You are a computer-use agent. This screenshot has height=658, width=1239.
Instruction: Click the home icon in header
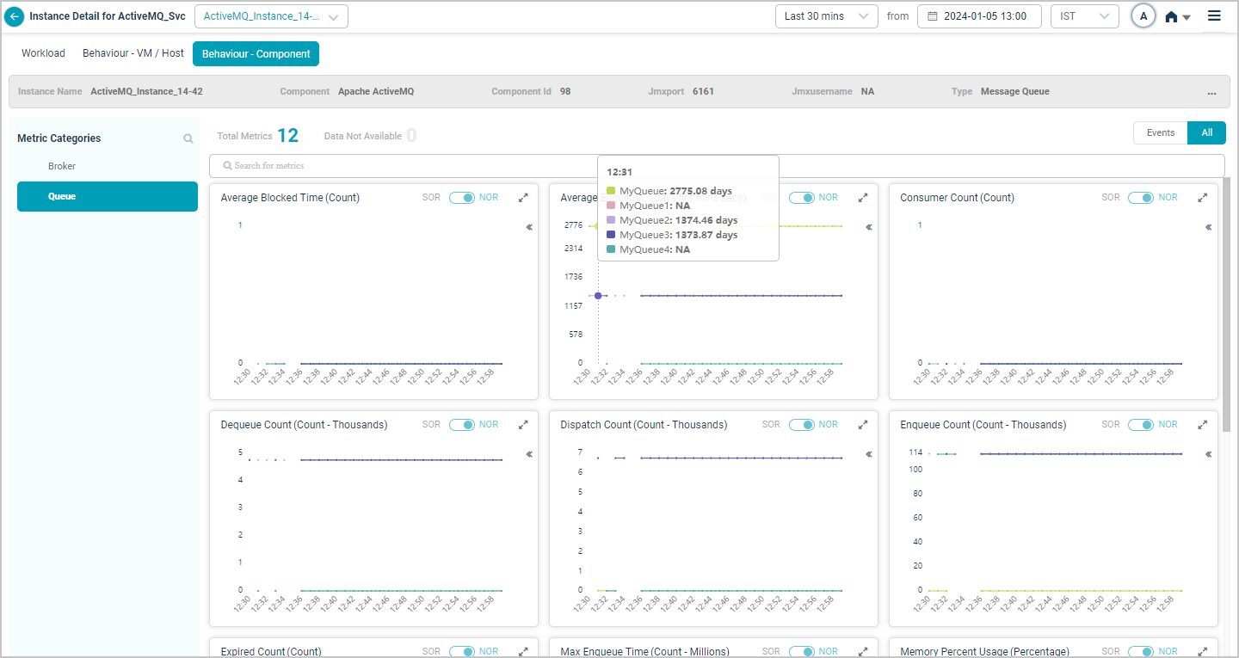[1171, 17]
